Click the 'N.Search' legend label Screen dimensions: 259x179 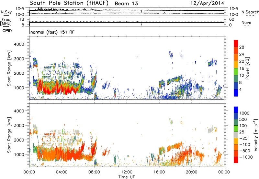[250, 12]
